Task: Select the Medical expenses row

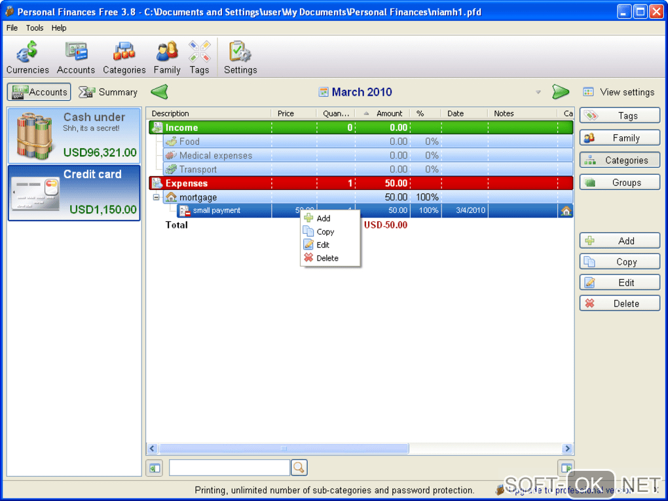Action: (368, 155)
